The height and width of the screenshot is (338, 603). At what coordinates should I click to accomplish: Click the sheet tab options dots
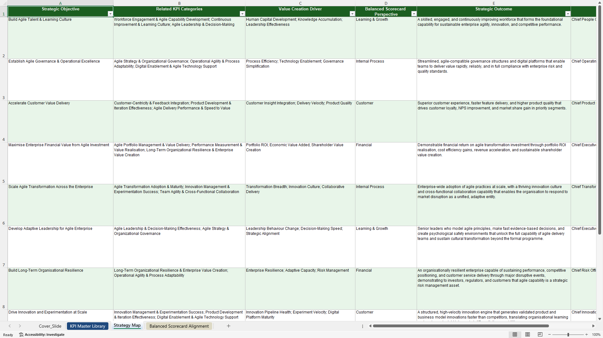coord(363,326)
